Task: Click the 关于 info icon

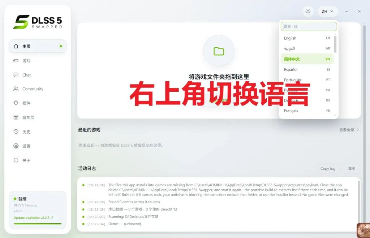Action: (x=16, y=160)
